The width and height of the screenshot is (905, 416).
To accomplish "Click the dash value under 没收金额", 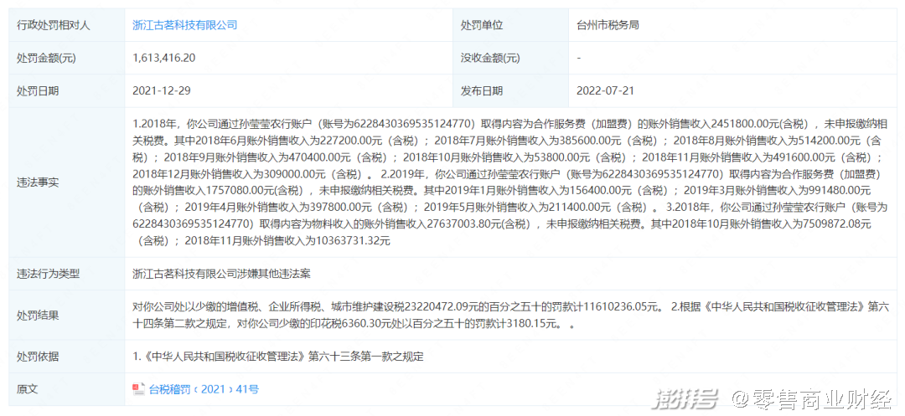I will click(x=578, y=59).
